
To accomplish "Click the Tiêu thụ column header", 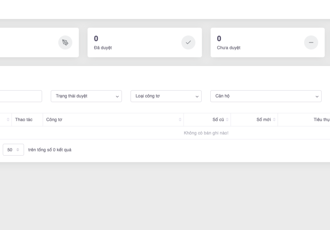I will click(321, 120).
